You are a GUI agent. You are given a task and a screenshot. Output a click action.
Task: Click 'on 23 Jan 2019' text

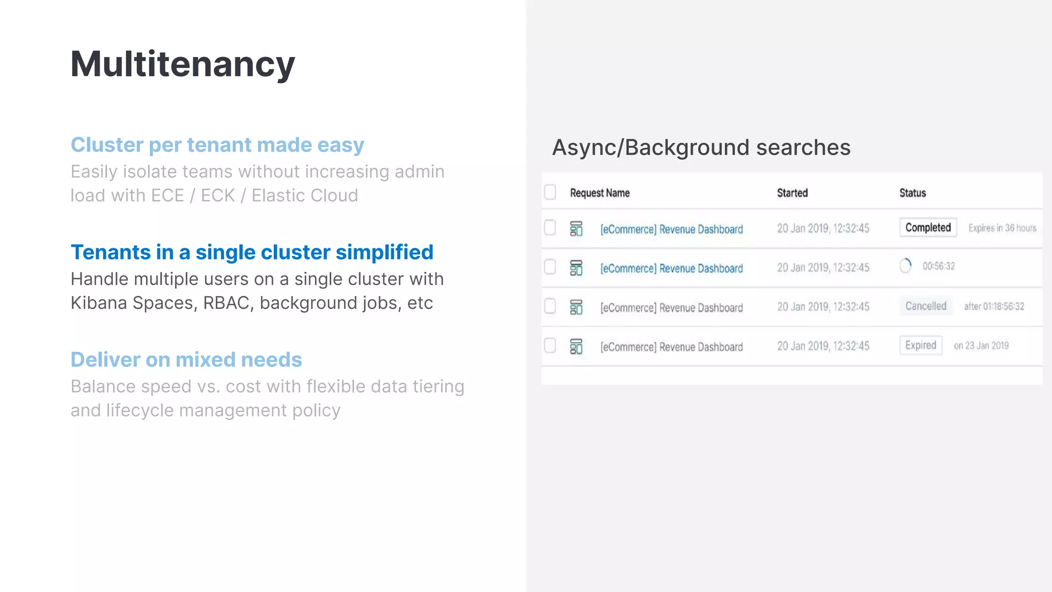(981, 346)
